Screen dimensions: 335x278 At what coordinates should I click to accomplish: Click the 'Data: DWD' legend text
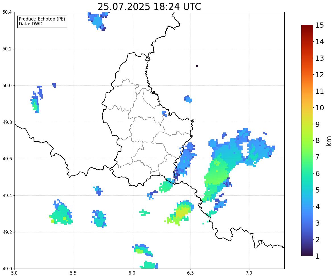[30, 24]
